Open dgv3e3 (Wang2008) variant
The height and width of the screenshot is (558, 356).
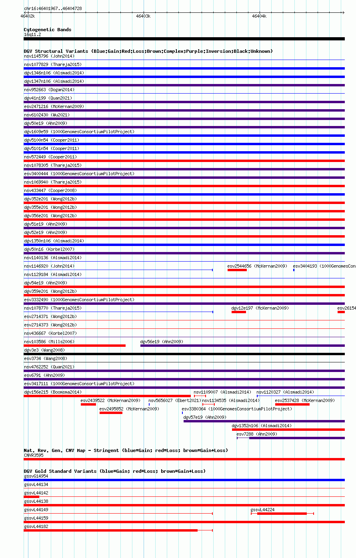point(184,354)
